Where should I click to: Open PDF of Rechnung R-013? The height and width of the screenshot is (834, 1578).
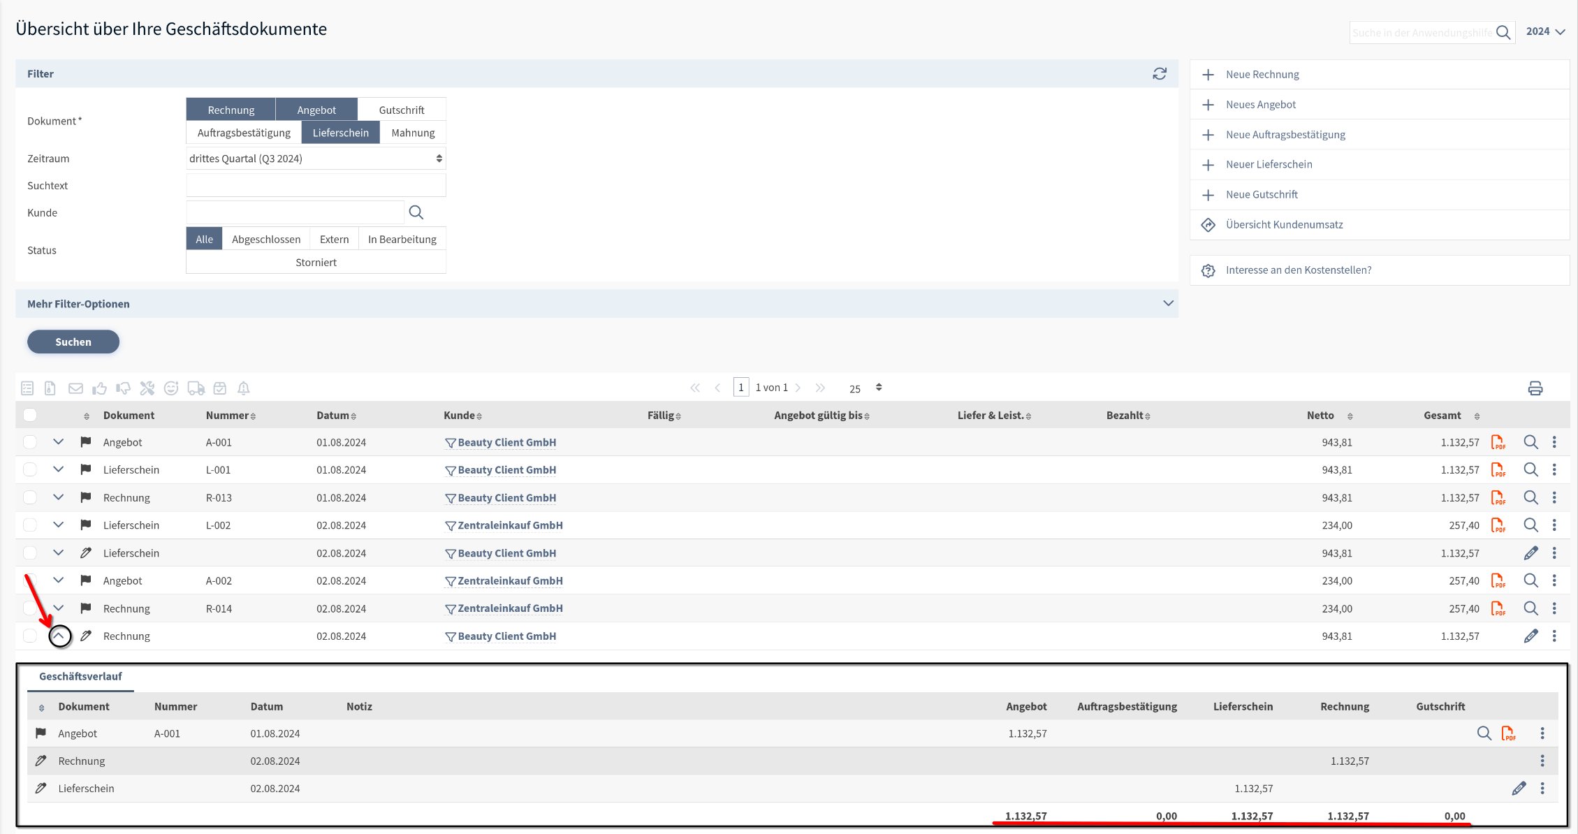pos(1498,498)
